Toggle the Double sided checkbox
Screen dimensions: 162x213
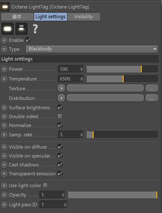[60, 116]
